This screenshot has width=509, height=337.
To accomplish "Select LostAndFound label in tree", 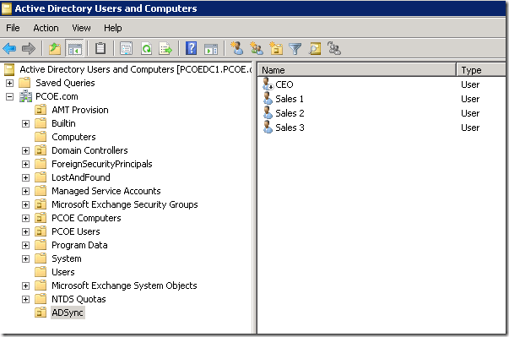I will click(81, 177).
